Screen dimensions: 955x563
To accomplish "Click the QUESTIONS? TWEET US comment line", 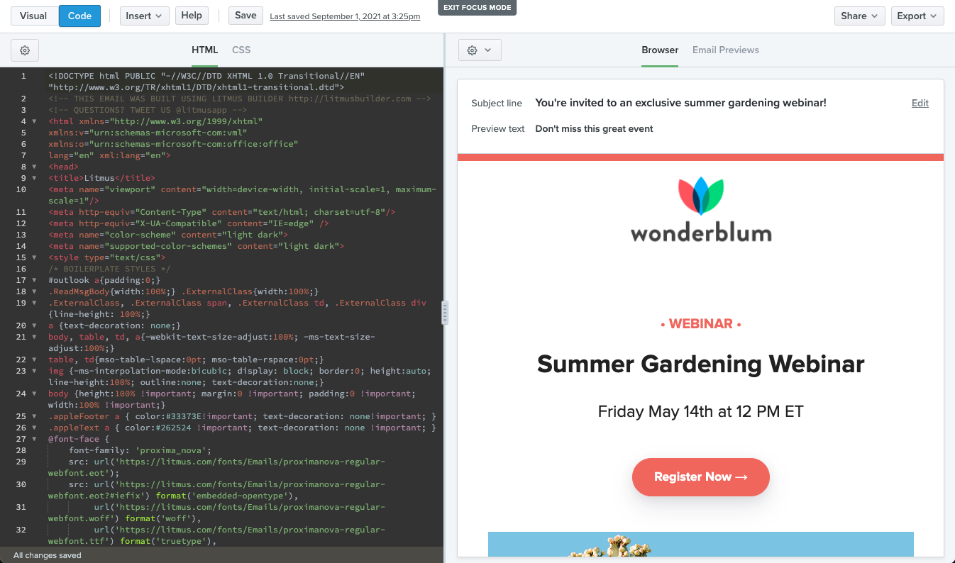I will click(148, 110).
